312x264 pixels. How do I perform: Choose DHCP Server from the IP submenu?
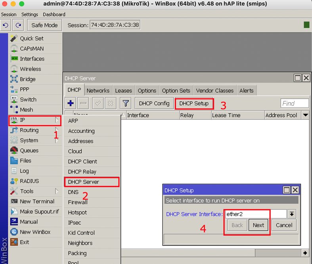[x=92, y=182]
